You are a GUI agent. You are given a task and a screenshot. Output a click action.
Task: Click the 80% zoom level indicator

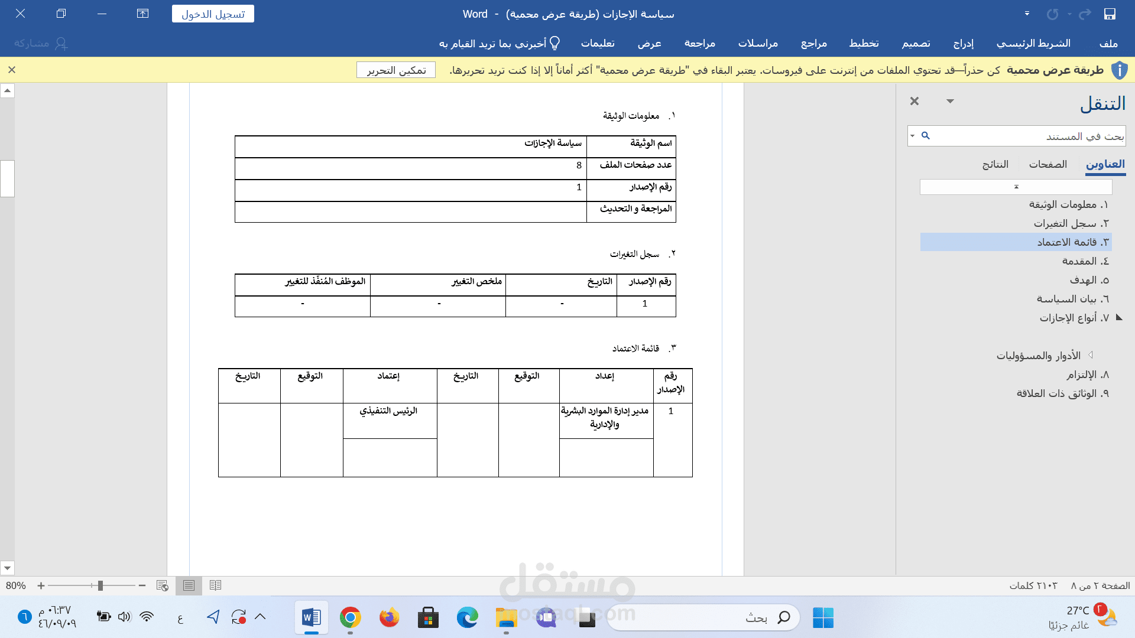[16, 585]
